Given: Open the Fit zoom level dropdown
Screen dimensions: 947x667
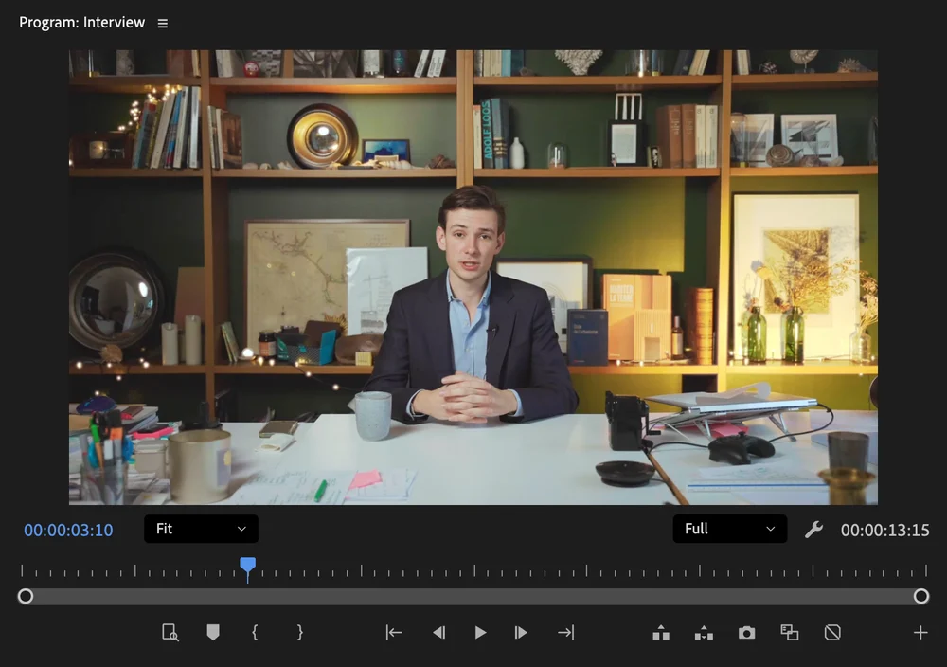Looking at the screenshot, I should click(x=201, y=529).
